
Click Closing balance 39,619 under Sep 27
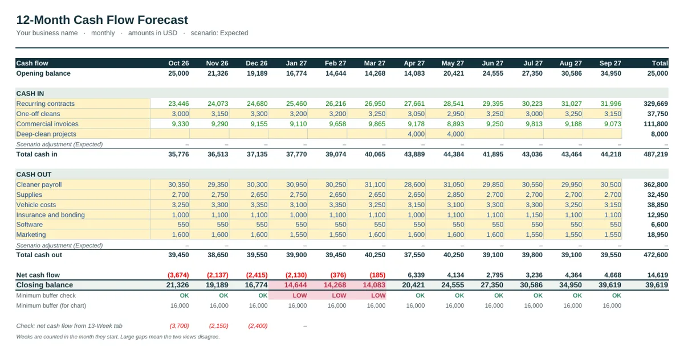[x=610, y=285]
